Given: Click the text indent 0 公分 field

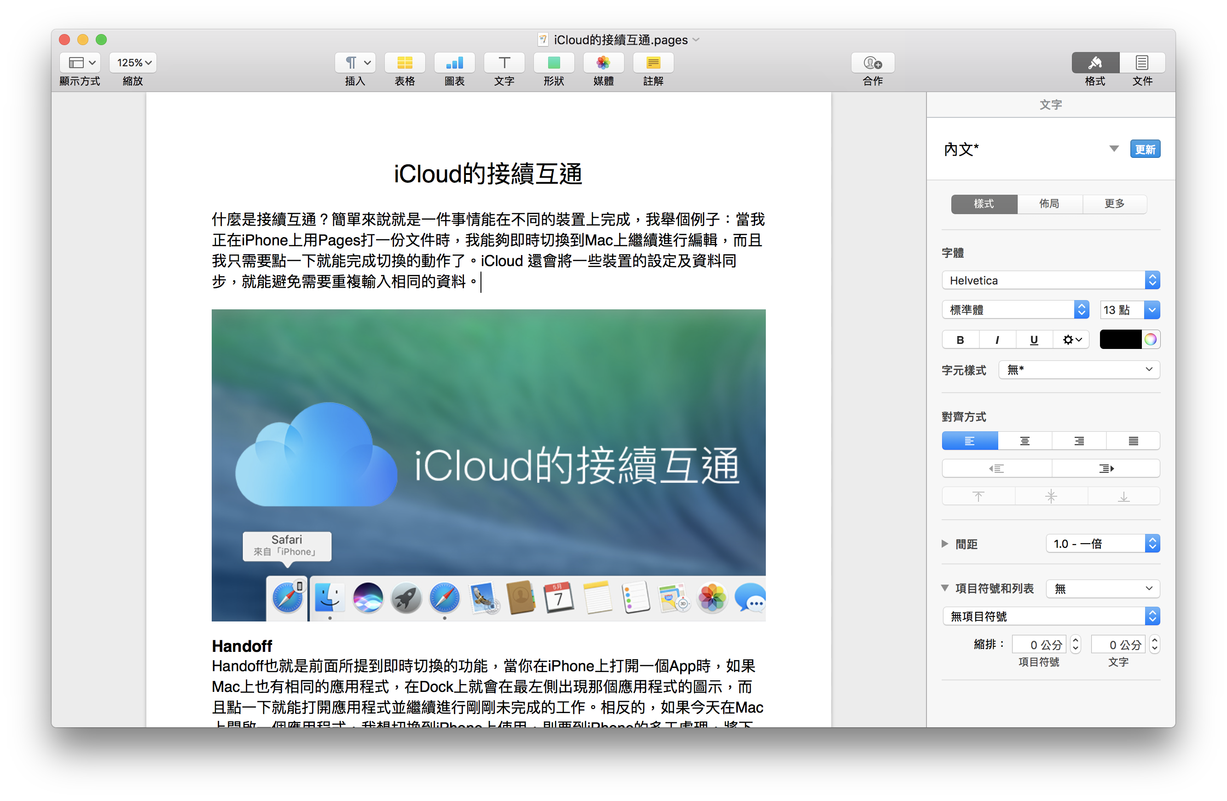Looking at the screenshot, I should click(x=1119, y=645).
